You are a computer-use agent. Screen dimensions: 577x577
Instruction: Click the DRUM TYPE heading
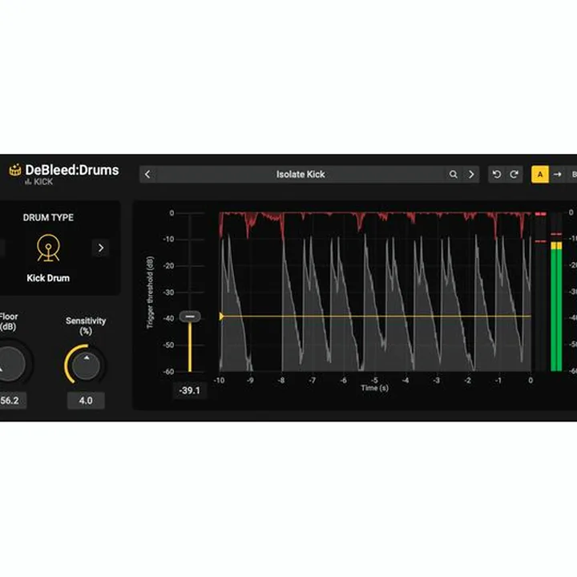[x=48, y=217]
